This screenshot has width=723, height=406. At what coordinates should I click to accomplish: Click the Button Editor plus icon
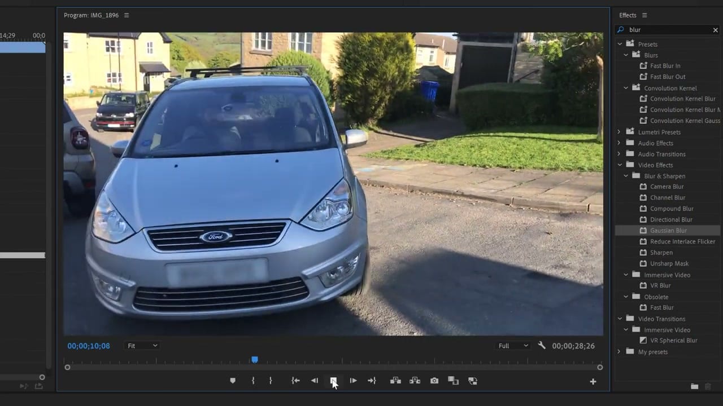coord(593,381)
